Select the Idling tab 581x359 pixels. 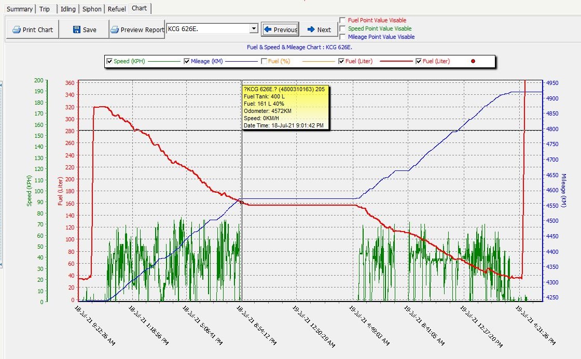[x=67, y=9]
